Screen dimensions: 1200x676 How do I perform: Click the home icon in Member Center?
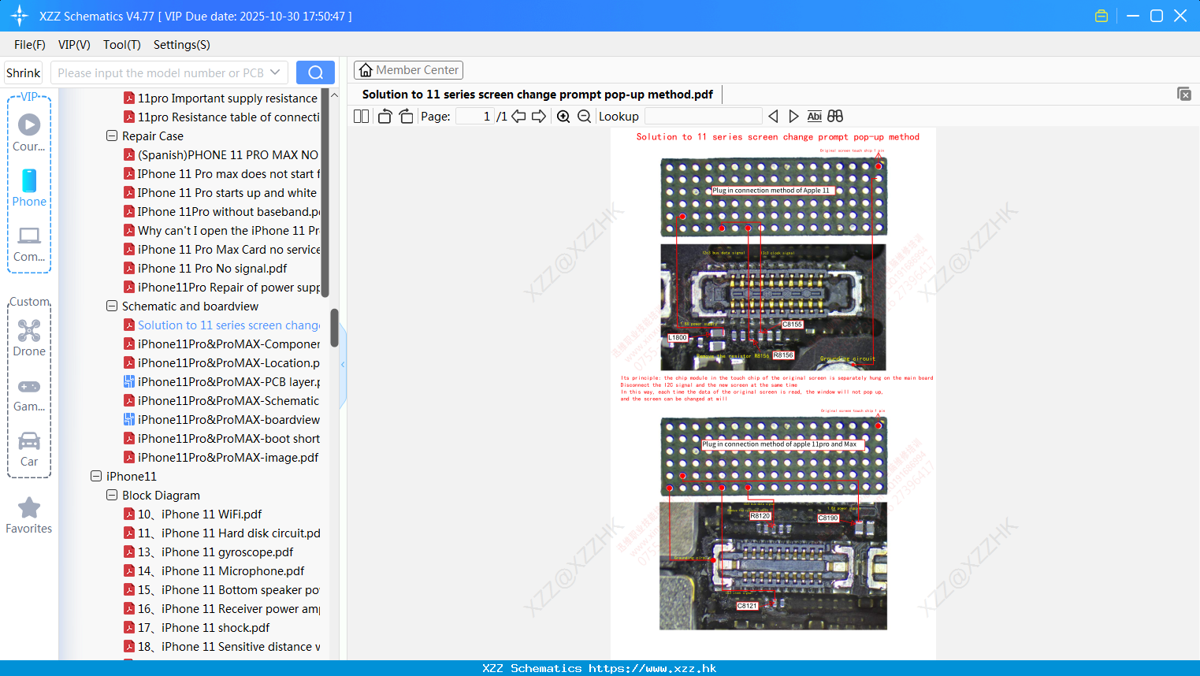pos(366,70)
